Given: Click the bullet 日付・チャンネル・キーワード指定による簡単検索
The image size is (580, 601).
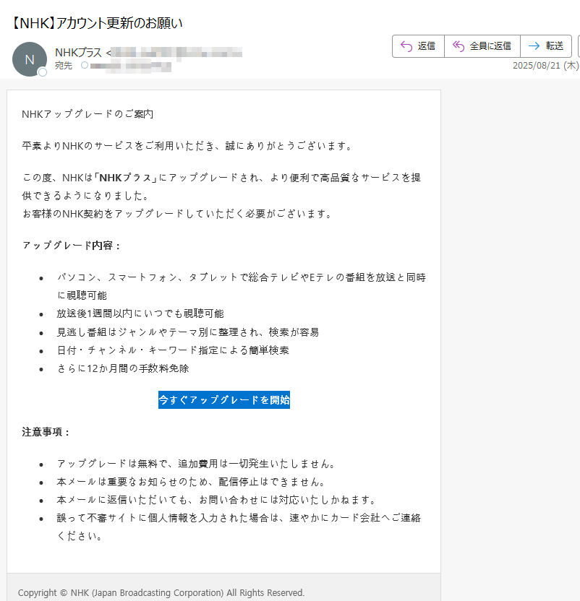Looking at the screenshot, I should [x=173, y=350].
